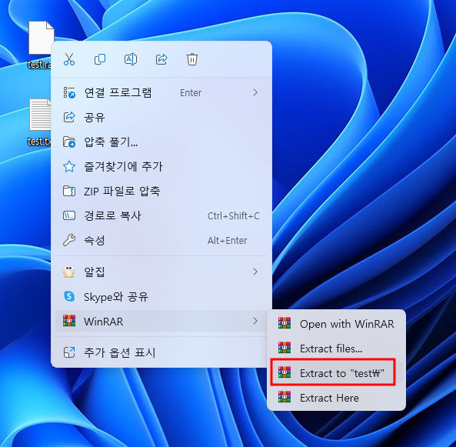Image resolution: width=456 pixels, height=447 pixels.
Task: Click the Alt+Enter shortcut text
Action: (x=227, y=240)
